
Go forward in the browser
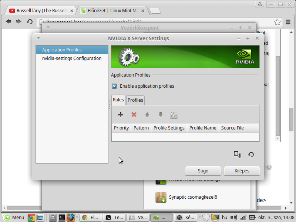click(x=19, y=21)
